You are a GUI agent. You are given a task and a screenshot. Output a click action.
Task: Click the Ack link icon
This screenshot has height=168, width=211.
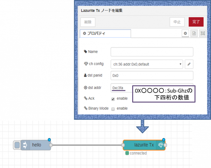[86, 98]
